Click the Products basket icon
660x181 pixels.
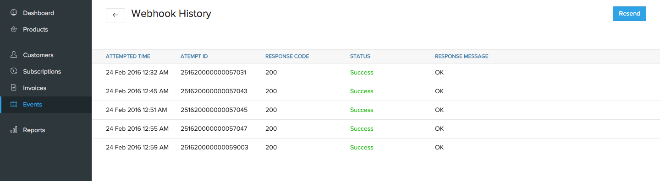[x=14, y=29]
